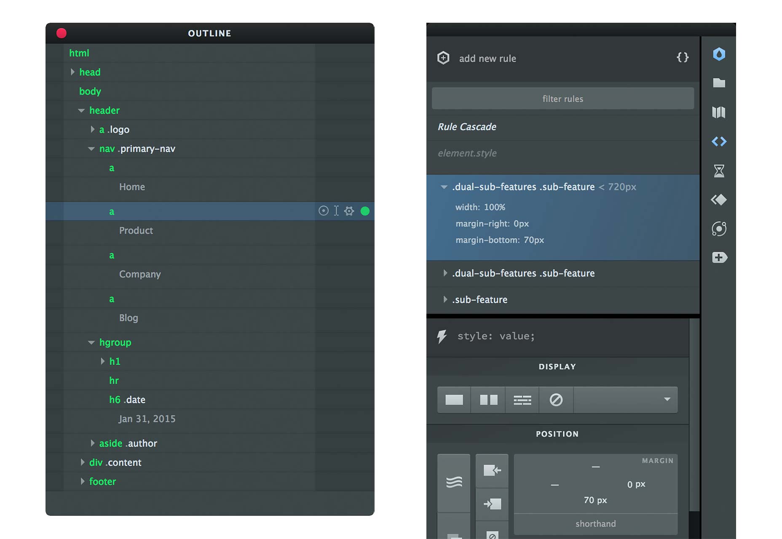Click the margin left dash value
The width and height of the screenshot is (782, 539).
click(x=554, y=485)
